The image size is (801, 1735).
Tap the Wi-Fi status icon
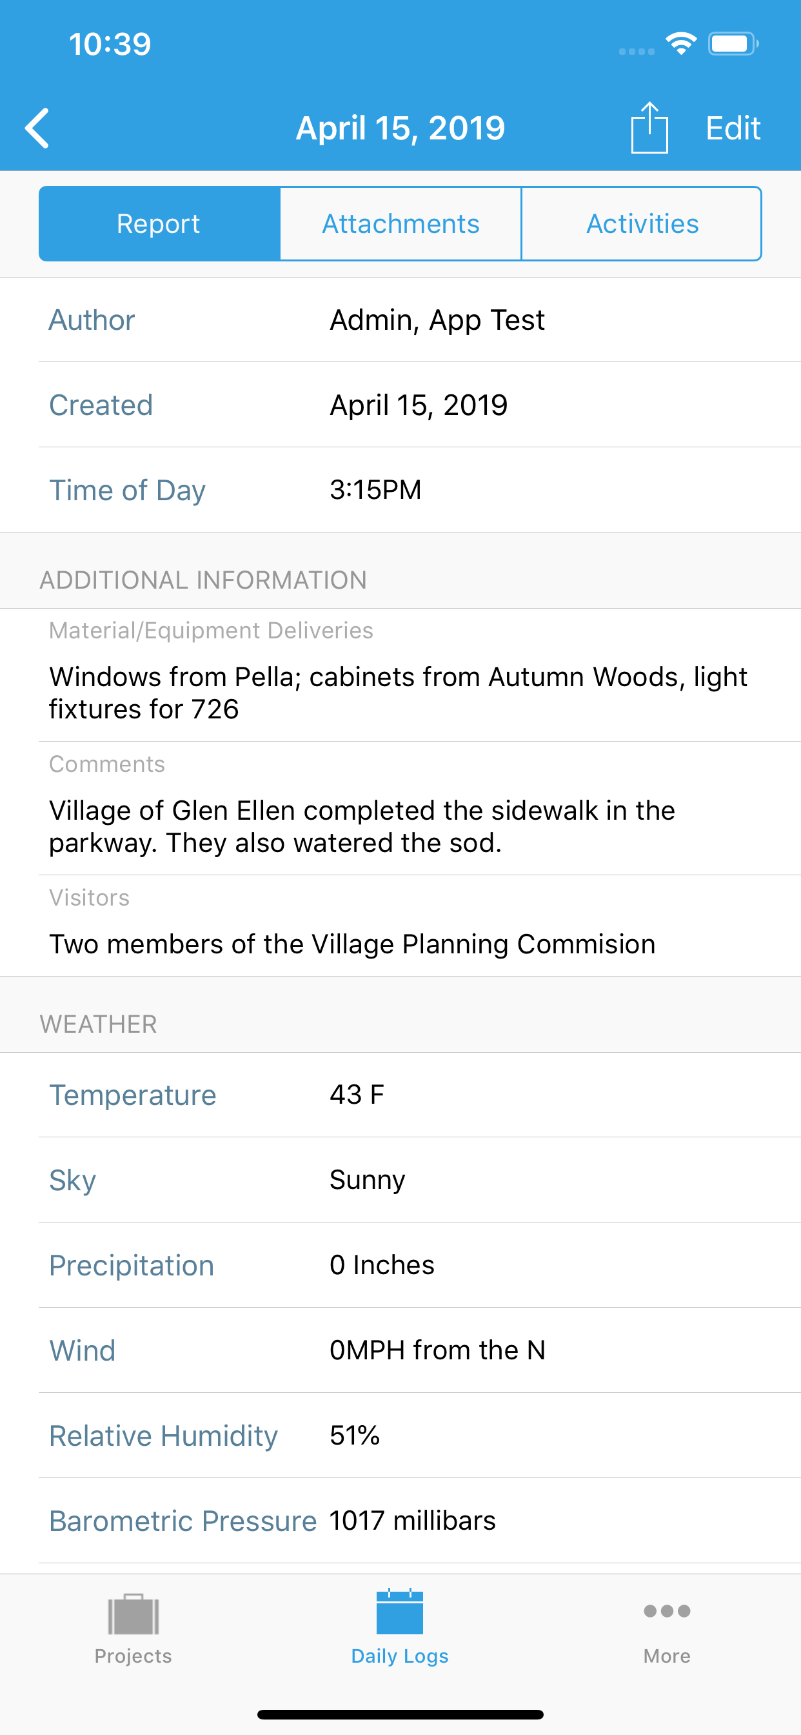[x=681, y=44]
